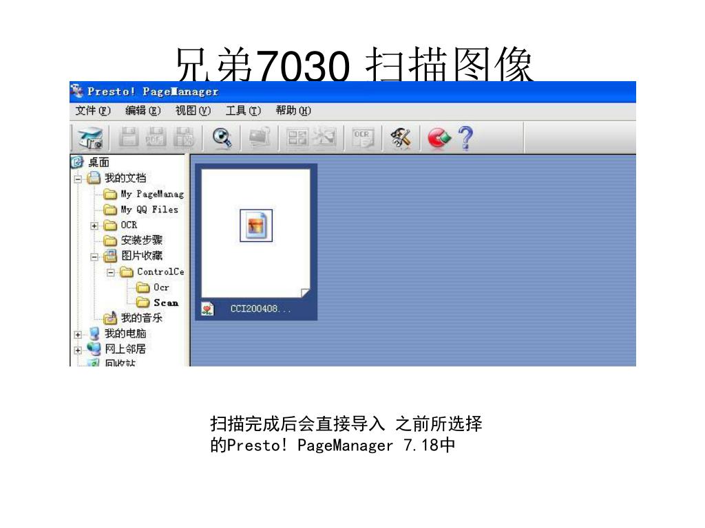Click the grayed-out save toolbar icon
The image size is (705, 528).
point(128,137)
